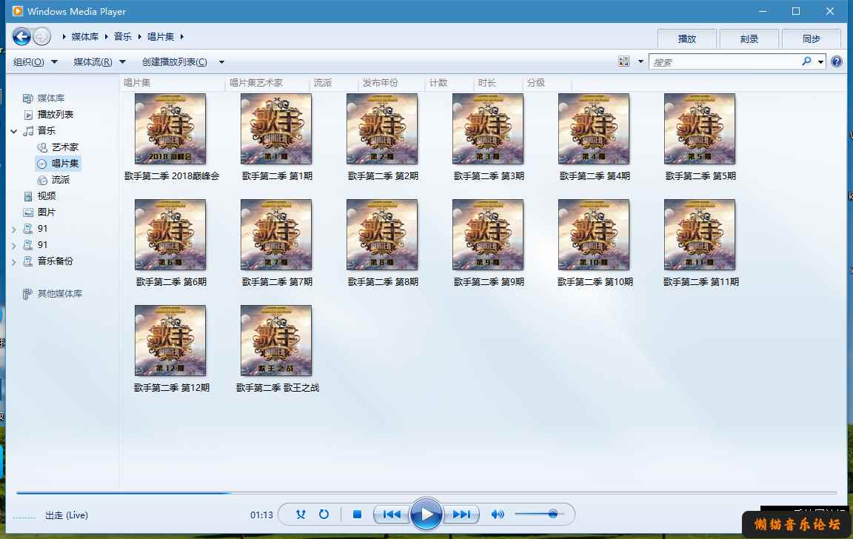Mute the player volume
This screenshot has width=853, height=539.
point(498,514)
